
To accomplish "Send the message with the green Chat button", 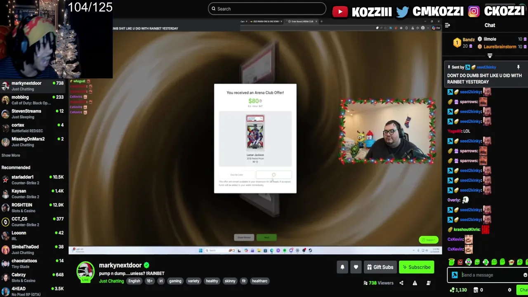I will 523,290.
